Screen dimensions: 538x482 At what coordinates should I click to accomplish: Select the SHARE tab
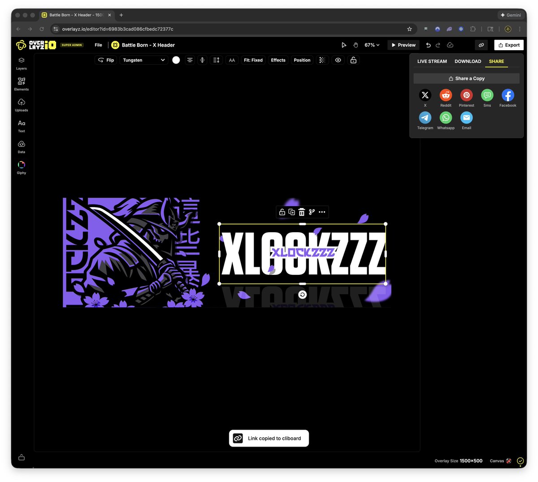[496, 61]
